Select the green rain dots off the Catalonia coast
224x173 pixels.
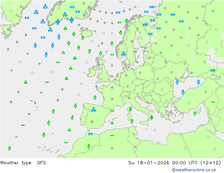pyautogui.click(x=112, y=111)
